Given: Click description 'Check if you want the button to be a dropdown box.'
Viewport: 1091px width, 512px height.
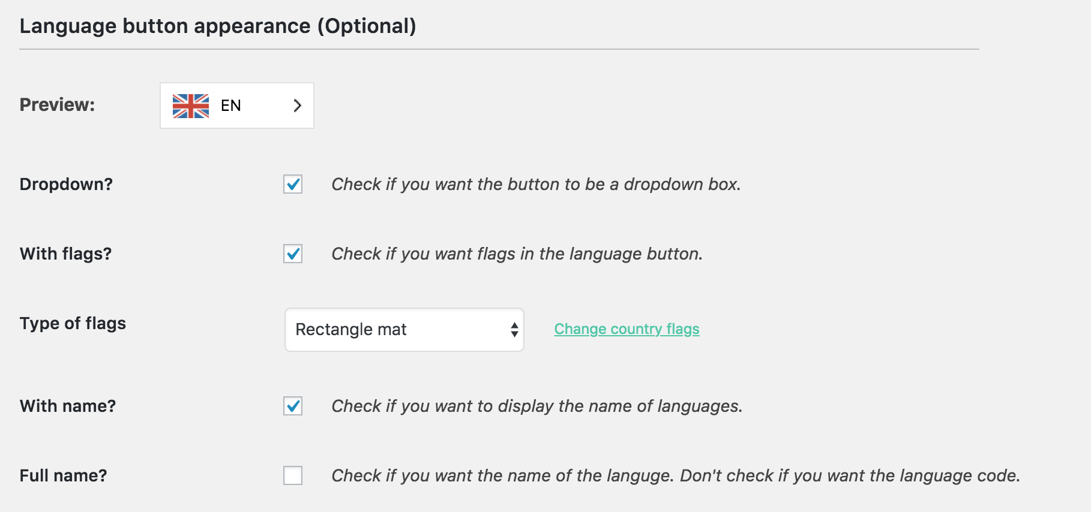Looking at the screenshot, I should coord(536,184).
